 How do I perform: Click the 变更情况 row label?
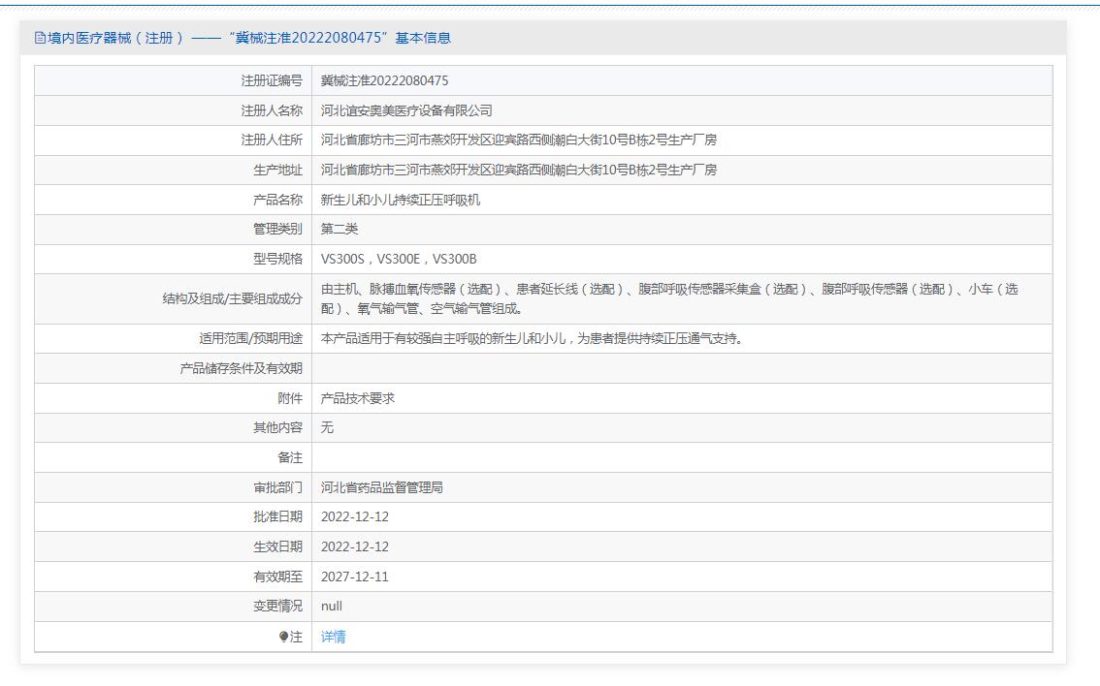pos(277,607)
